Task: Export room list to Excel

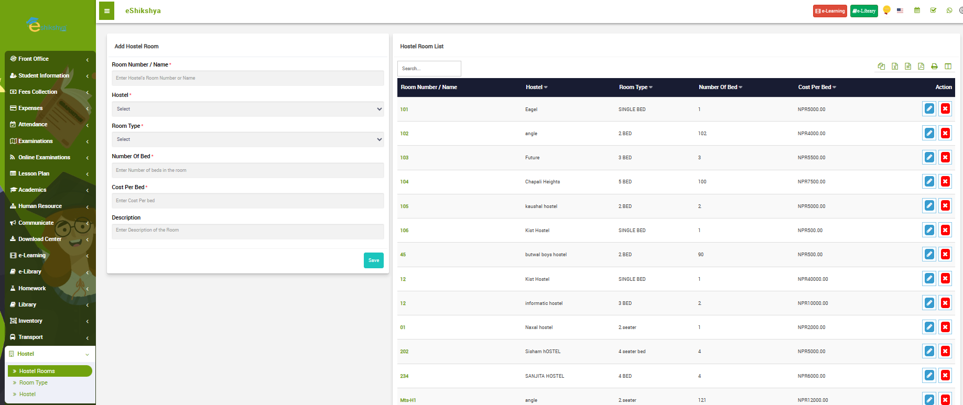Action: [x=895, y=67]
